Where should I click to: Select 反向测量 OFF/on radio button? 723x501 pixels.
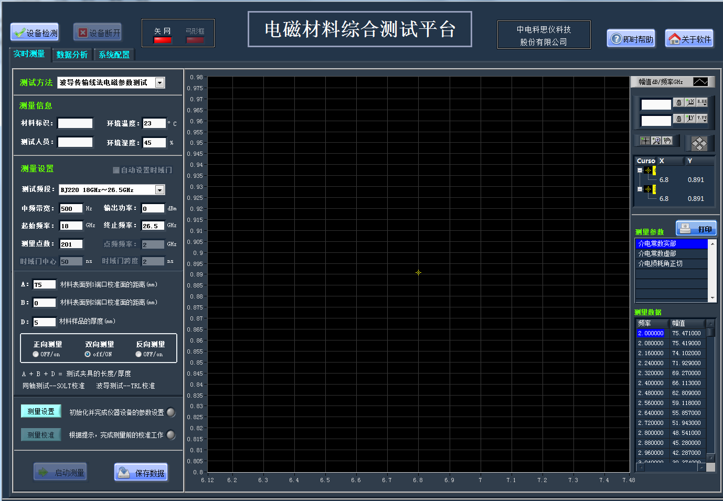(x=139, y=354)
